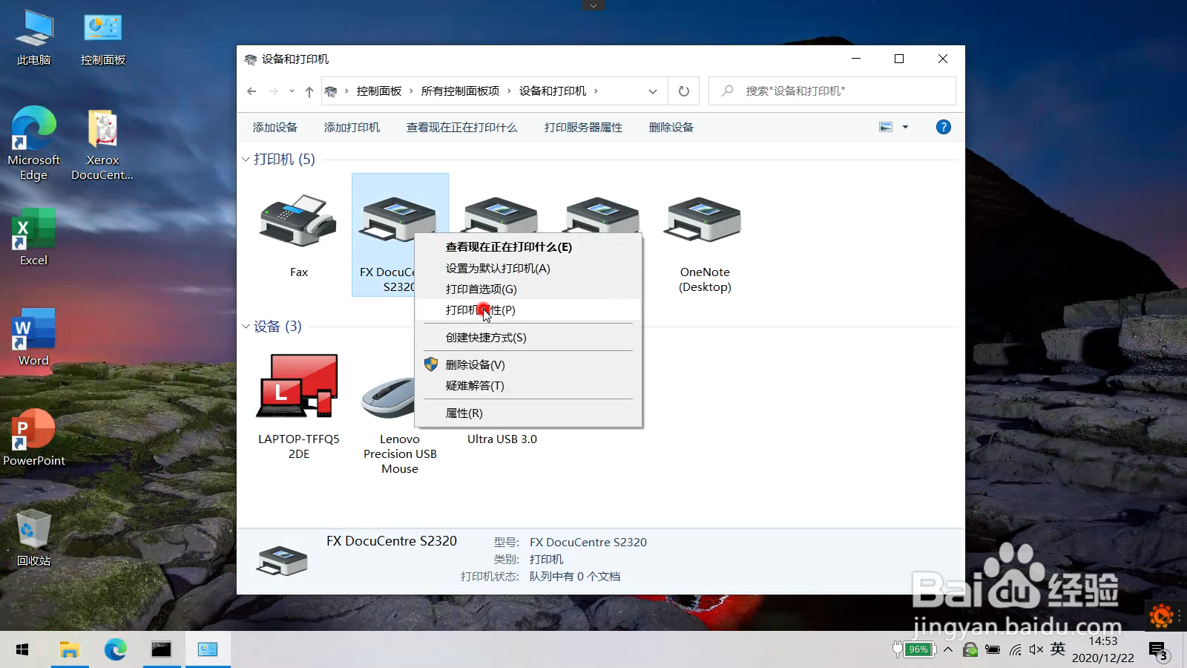
Task: Select the OneNote (Desktop) printer
Action: (702, 220)
